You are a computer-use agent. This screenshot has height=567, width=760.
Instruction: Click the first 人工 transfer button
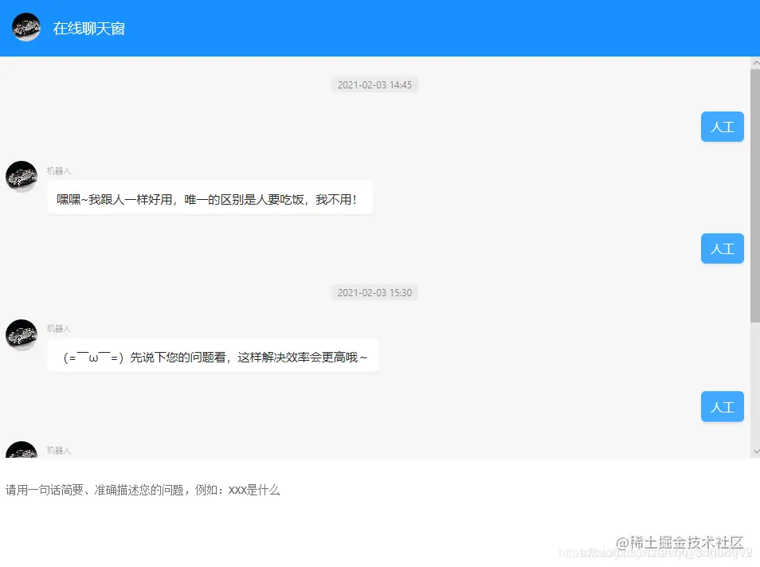722,127
